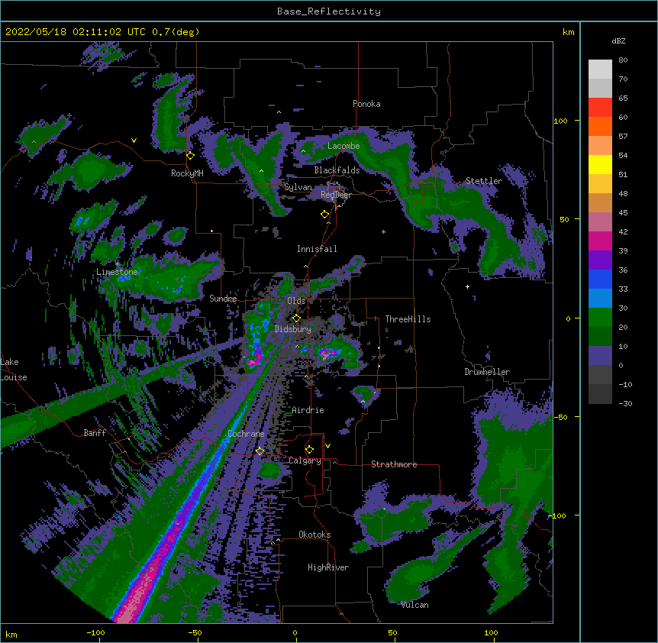Click the RedDeer city label
This screenshot has height=643, width=658.
click(336, 195)
